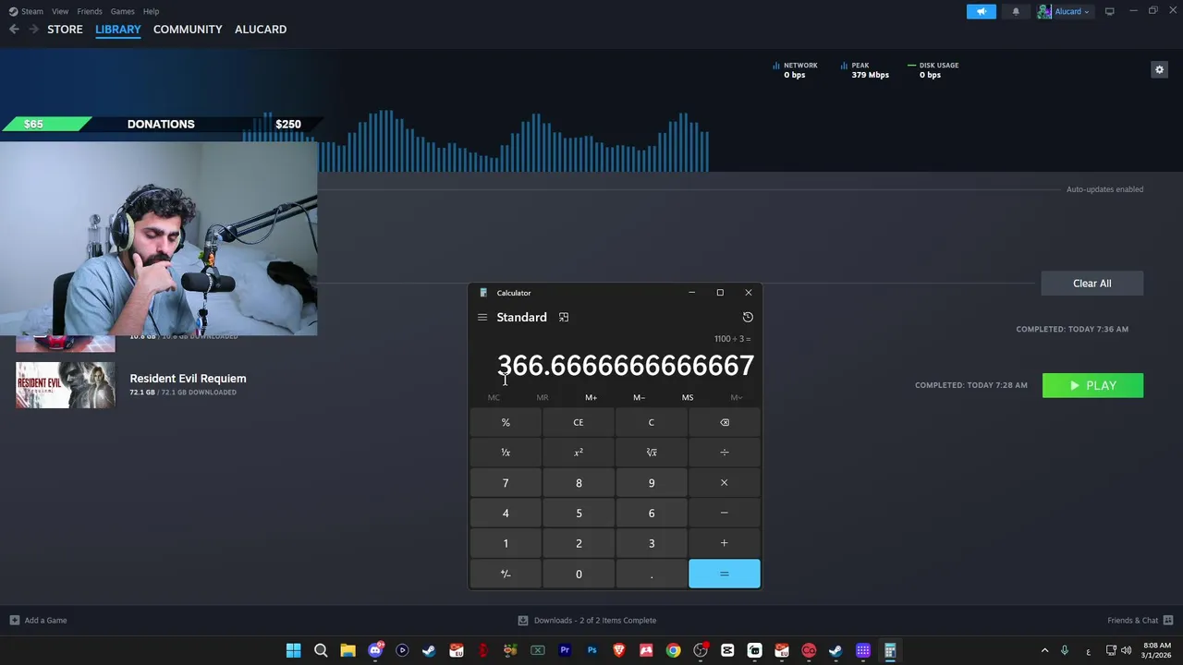The image size is (1183, 665).
Task: Open the Windows Start button
Action: 293,651
